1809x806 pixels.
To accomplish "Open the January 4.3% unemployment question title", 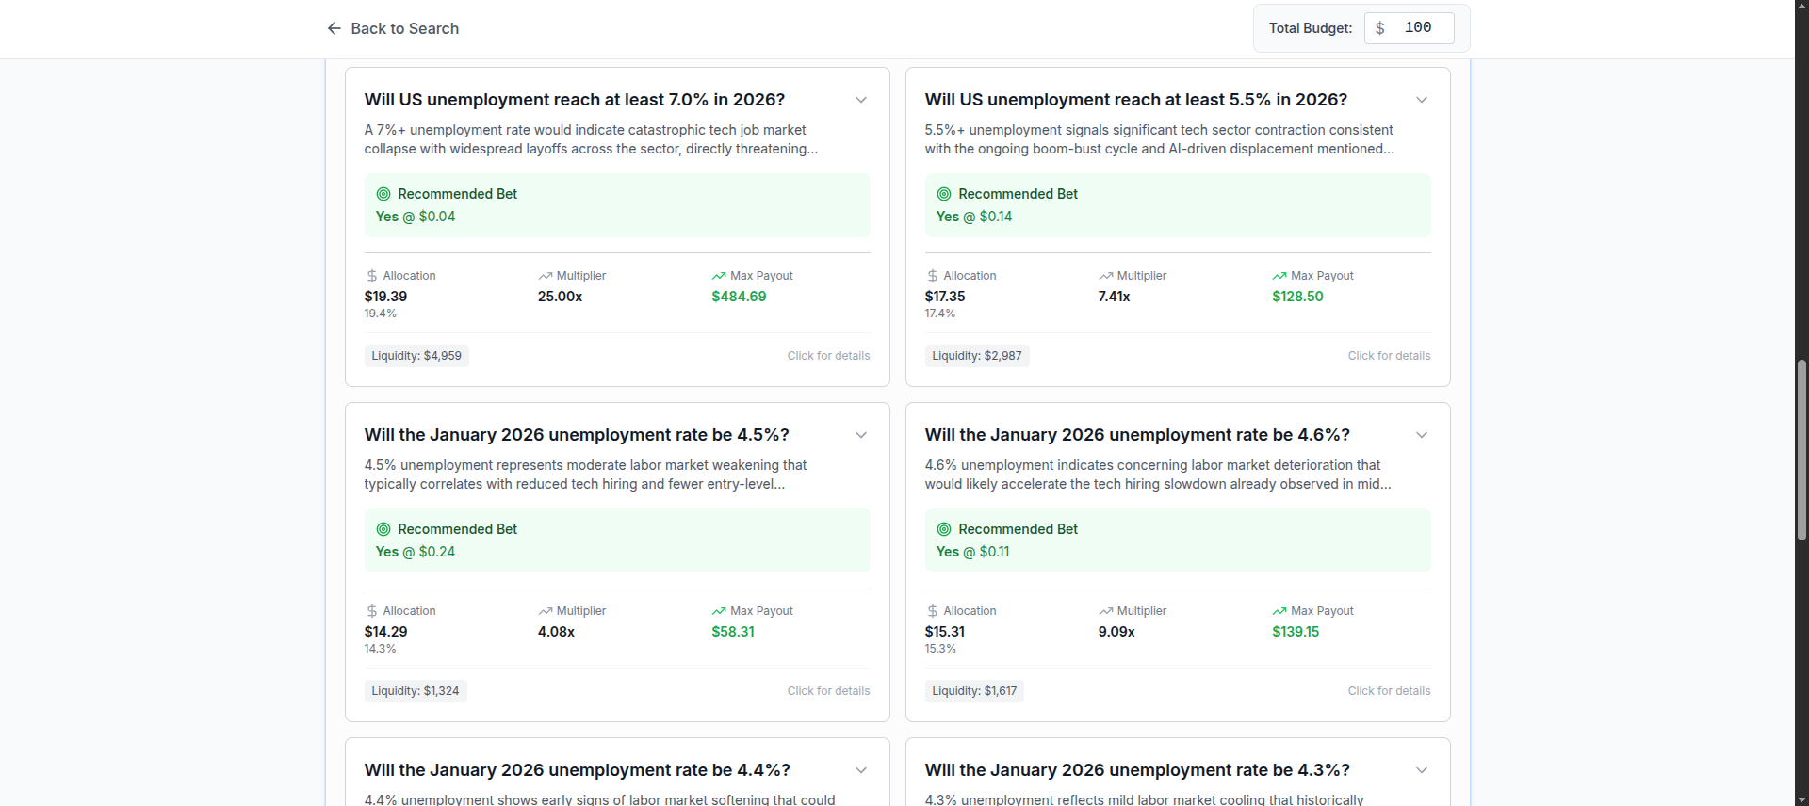I will coord(1137,770).
